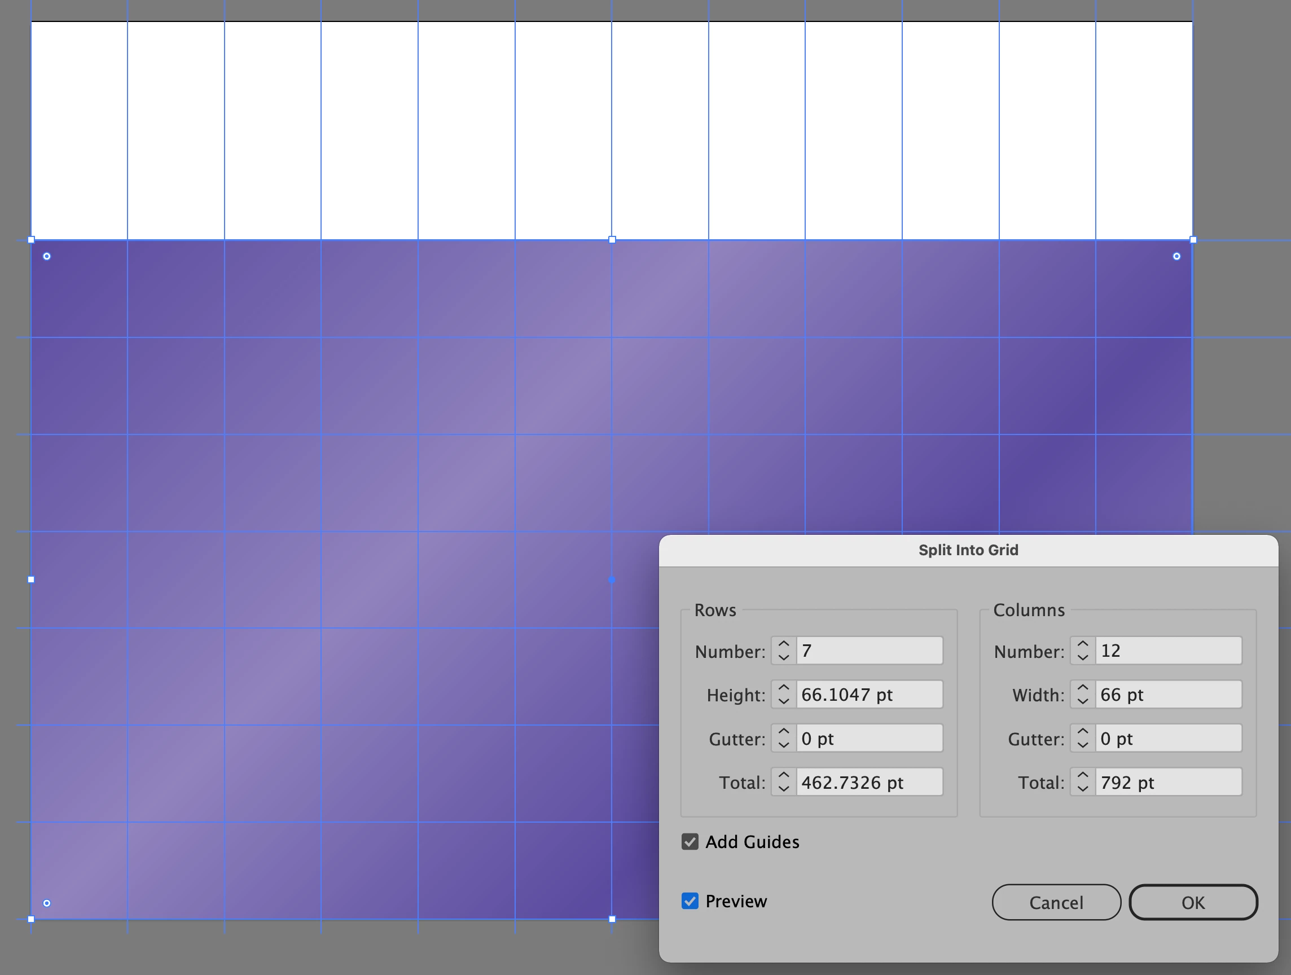Increase the Rows Height stepper up arrow
The height and width of the screenshot is (975, 1291).
pyautogui.click(x=784, y=688)
